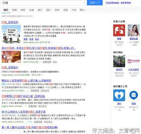This screenshot has width=141, height=134.
Task: Click the 约会出租网 logo image
Action: click(x=134, y=61)
